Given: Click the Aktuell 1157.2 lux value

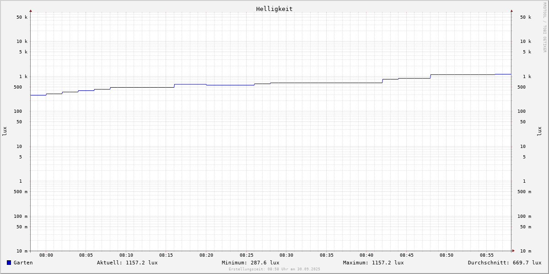Looking at the screenshot, I should point(127,263).
